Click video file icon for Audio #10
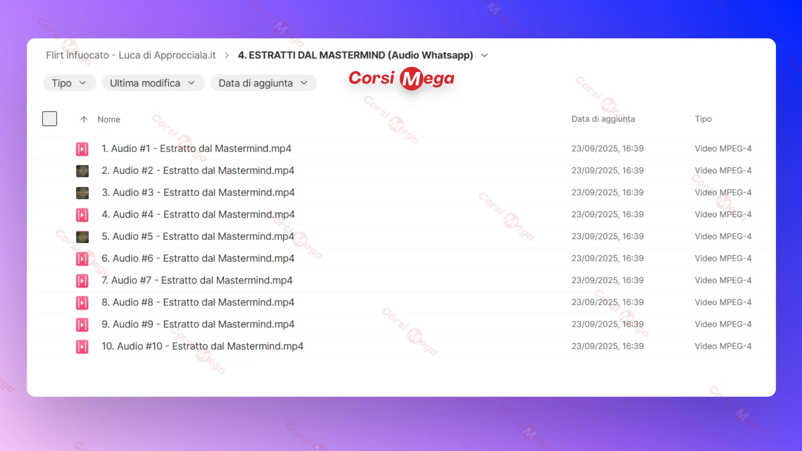 pyautogui.click(x=82, y=347)
